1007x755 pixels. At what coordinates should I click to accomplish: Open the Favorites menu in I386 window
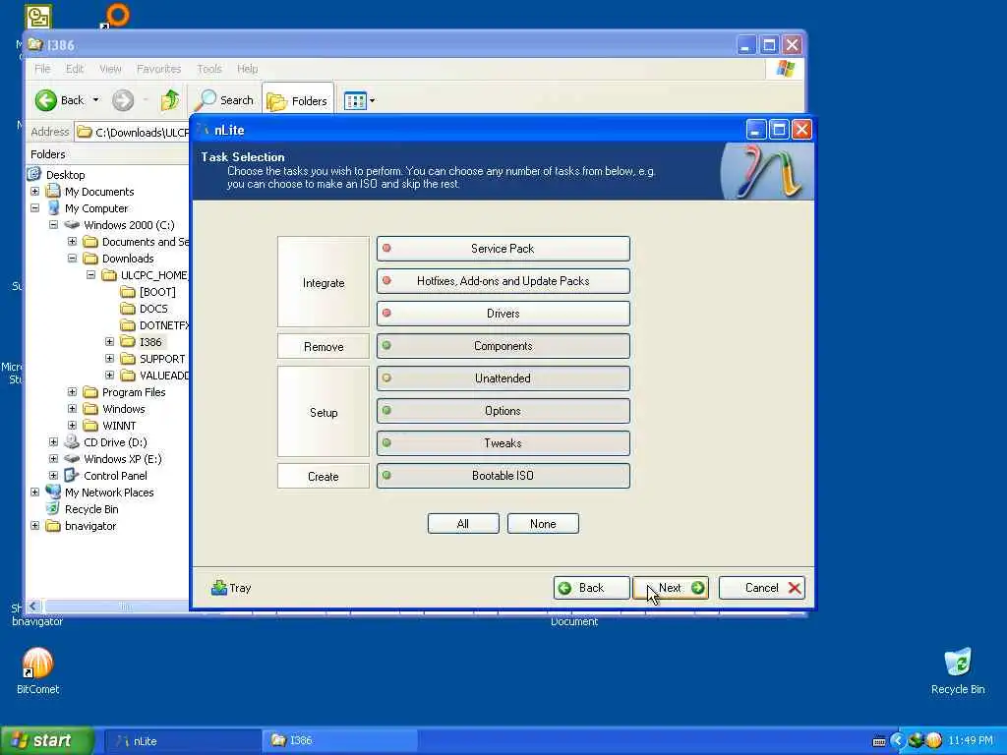[158, 69]
